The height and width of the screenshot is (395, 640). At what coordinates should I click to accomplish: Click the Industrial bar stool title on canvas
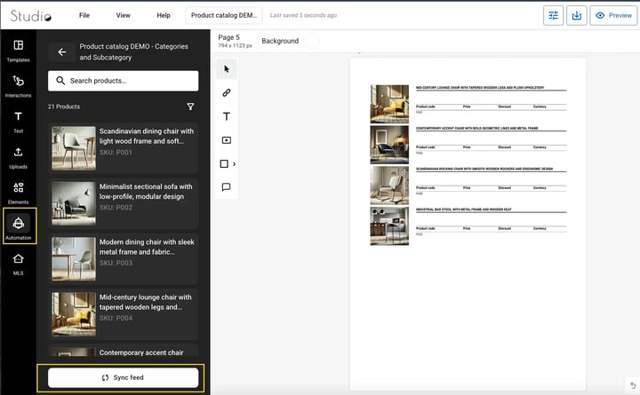pyautogui.click(x=464, y=209)
